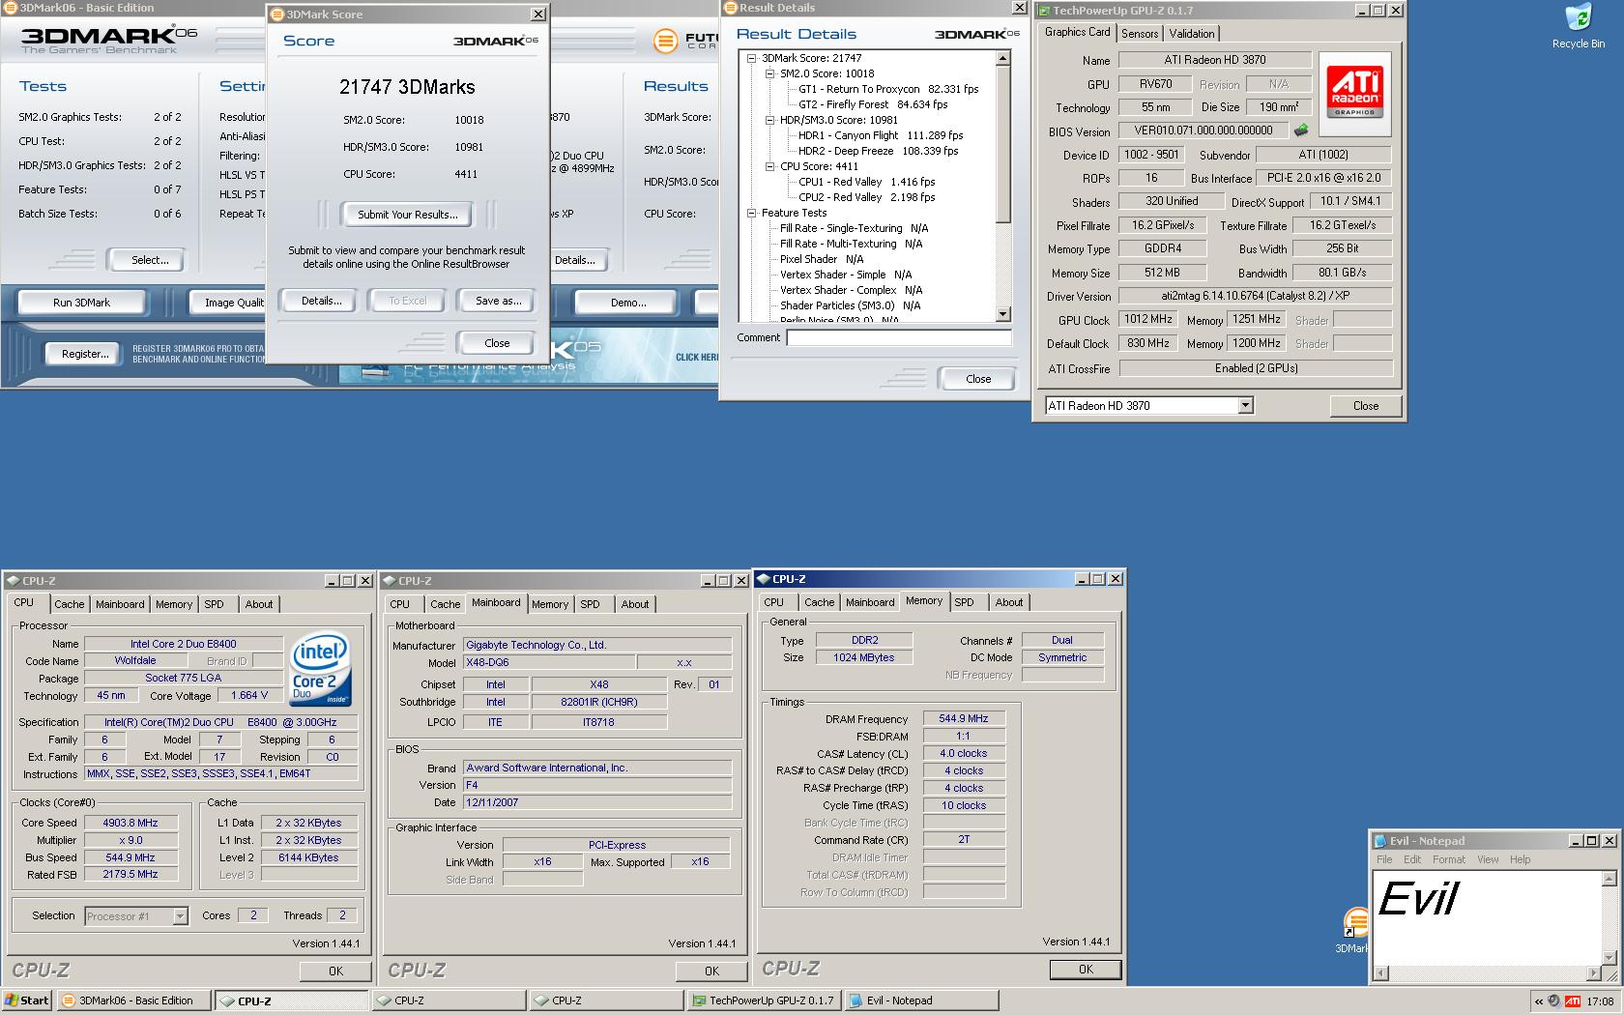The height and width of the screenshot is (1015, 1624).
Task: Click Close in the Result Details window
Action: coord(978,379)
